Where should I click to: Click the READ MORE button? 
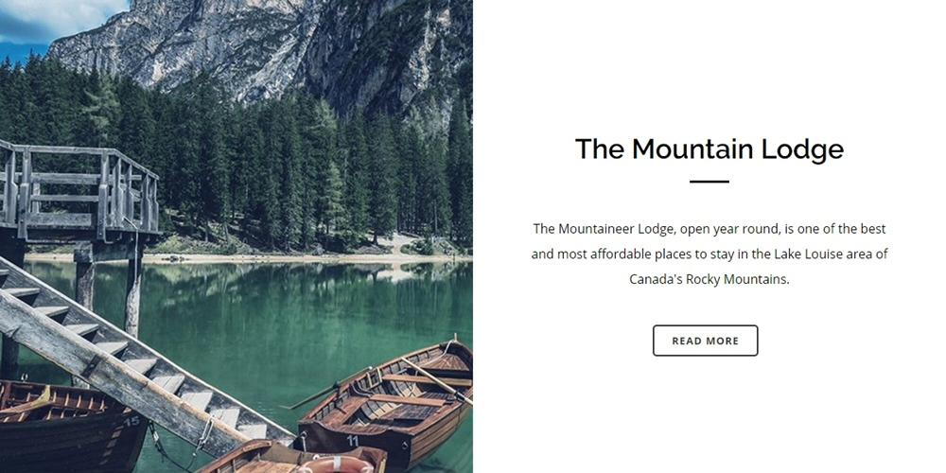point(705,341)
